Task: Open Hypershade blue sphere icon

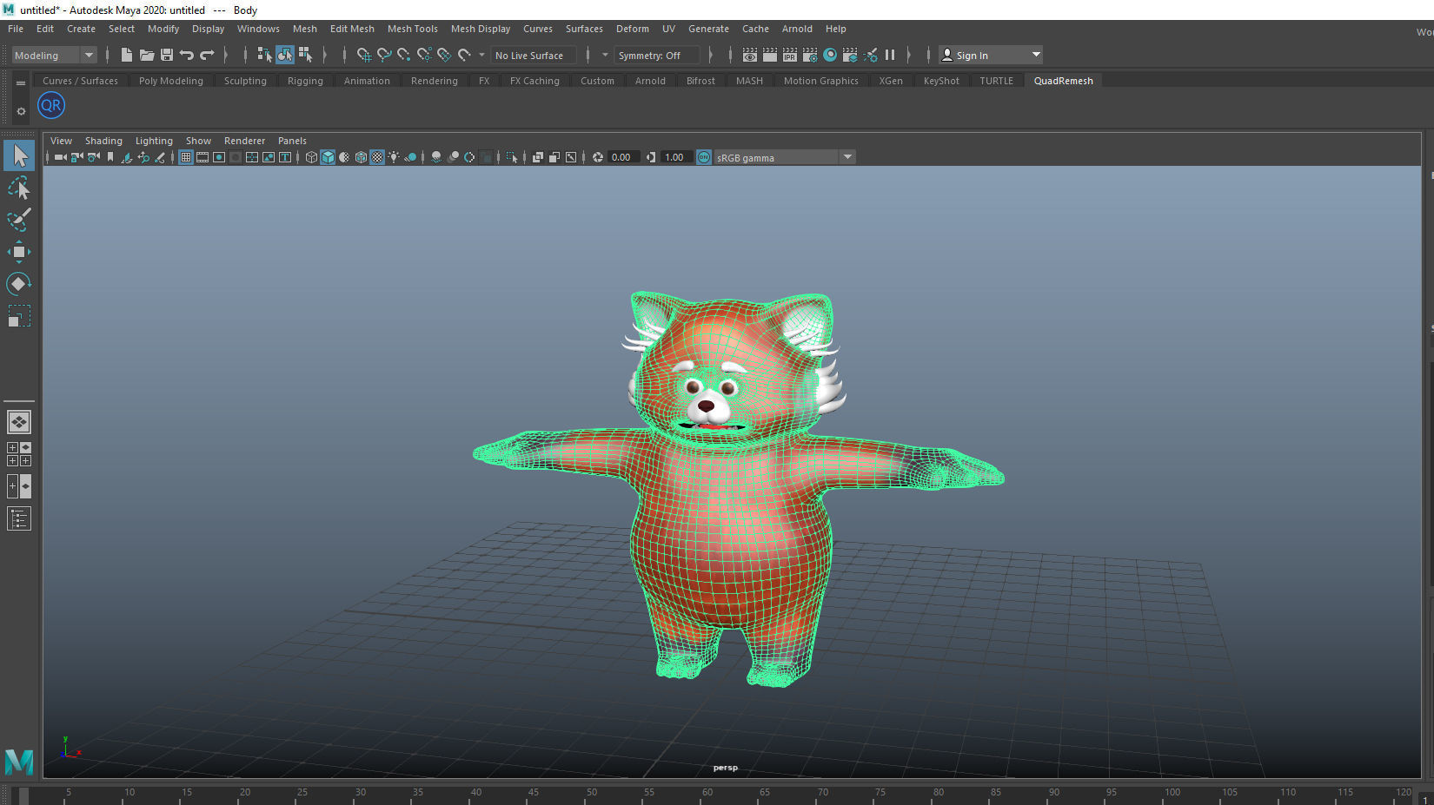Action: pos(830,55)
